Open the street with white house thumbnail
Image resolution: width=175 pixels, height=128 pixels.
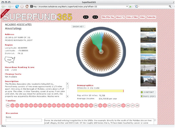(148, 81)
